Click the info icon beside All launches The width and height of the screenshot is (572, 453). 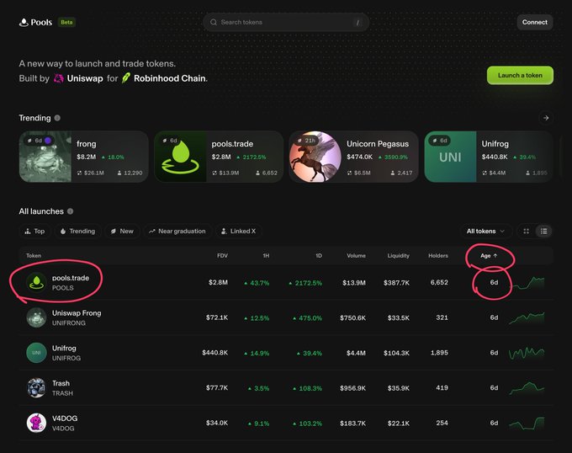[70, 211]
